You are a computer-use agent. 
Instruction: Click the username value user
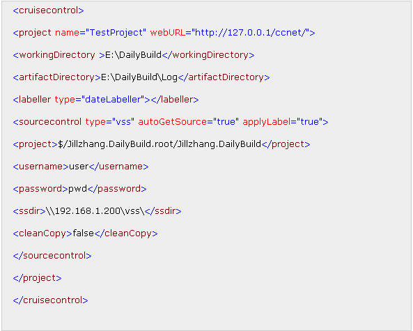pos(79,167)
